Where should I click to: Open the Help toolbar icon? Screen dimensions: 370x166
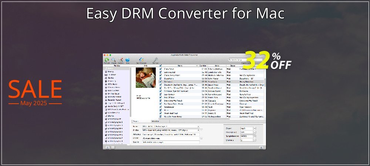coord(127,60)
